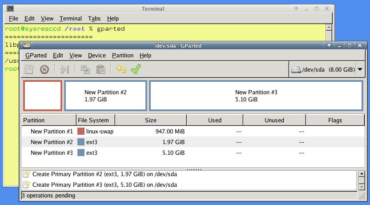This screenshot has width=370, height=205.
Task: Undo the last operation with the arrow icon
Action: [x=121, y=69]
